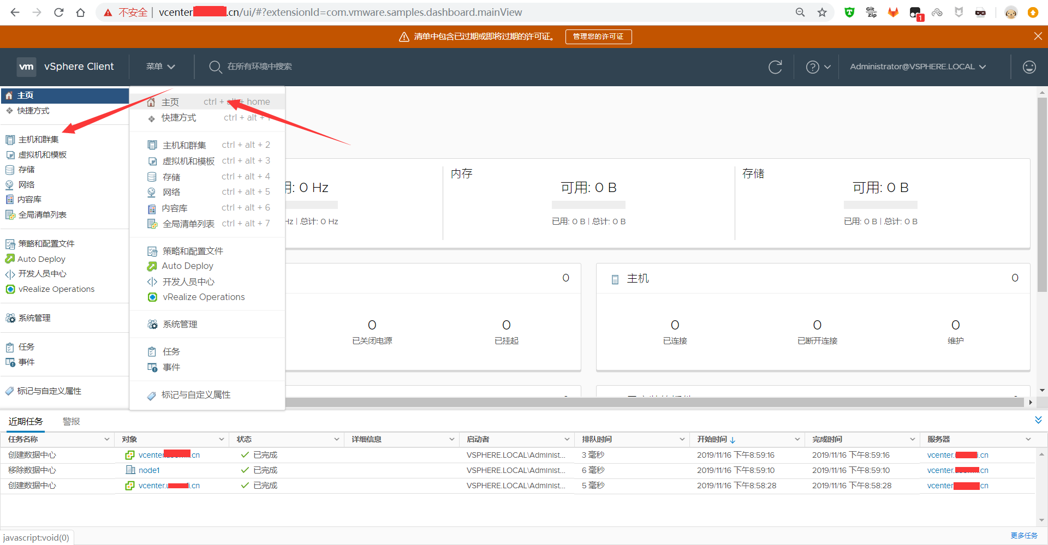Open 任务名称 column filter dropdown

click(107, 439)
